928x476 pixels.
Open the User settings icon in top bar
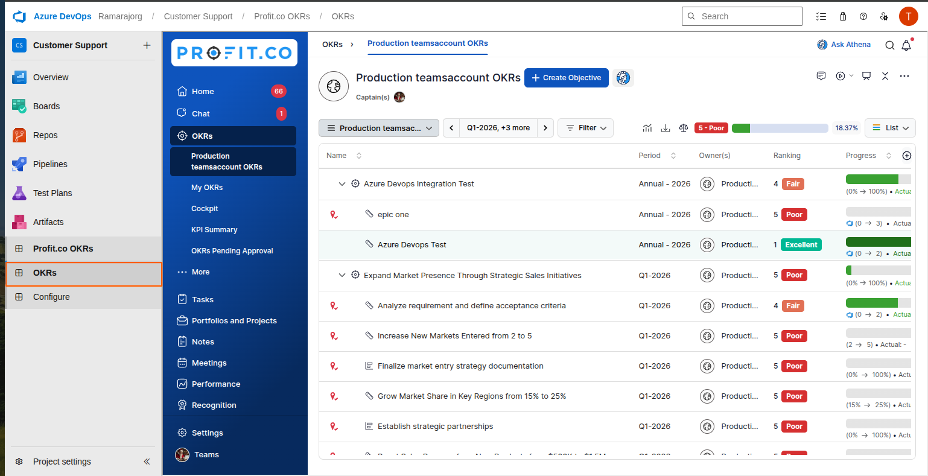[884, 16]
